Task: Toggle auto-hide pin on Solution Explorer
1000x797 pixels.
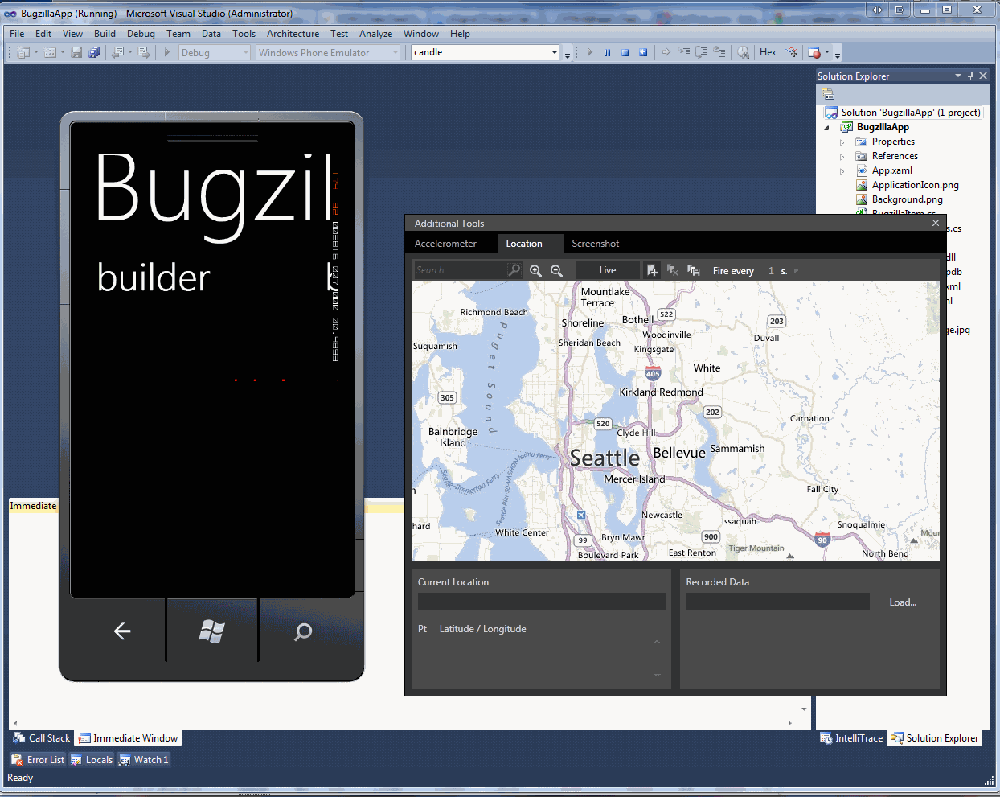Action: pyautogui.click(x=971, y=76)
